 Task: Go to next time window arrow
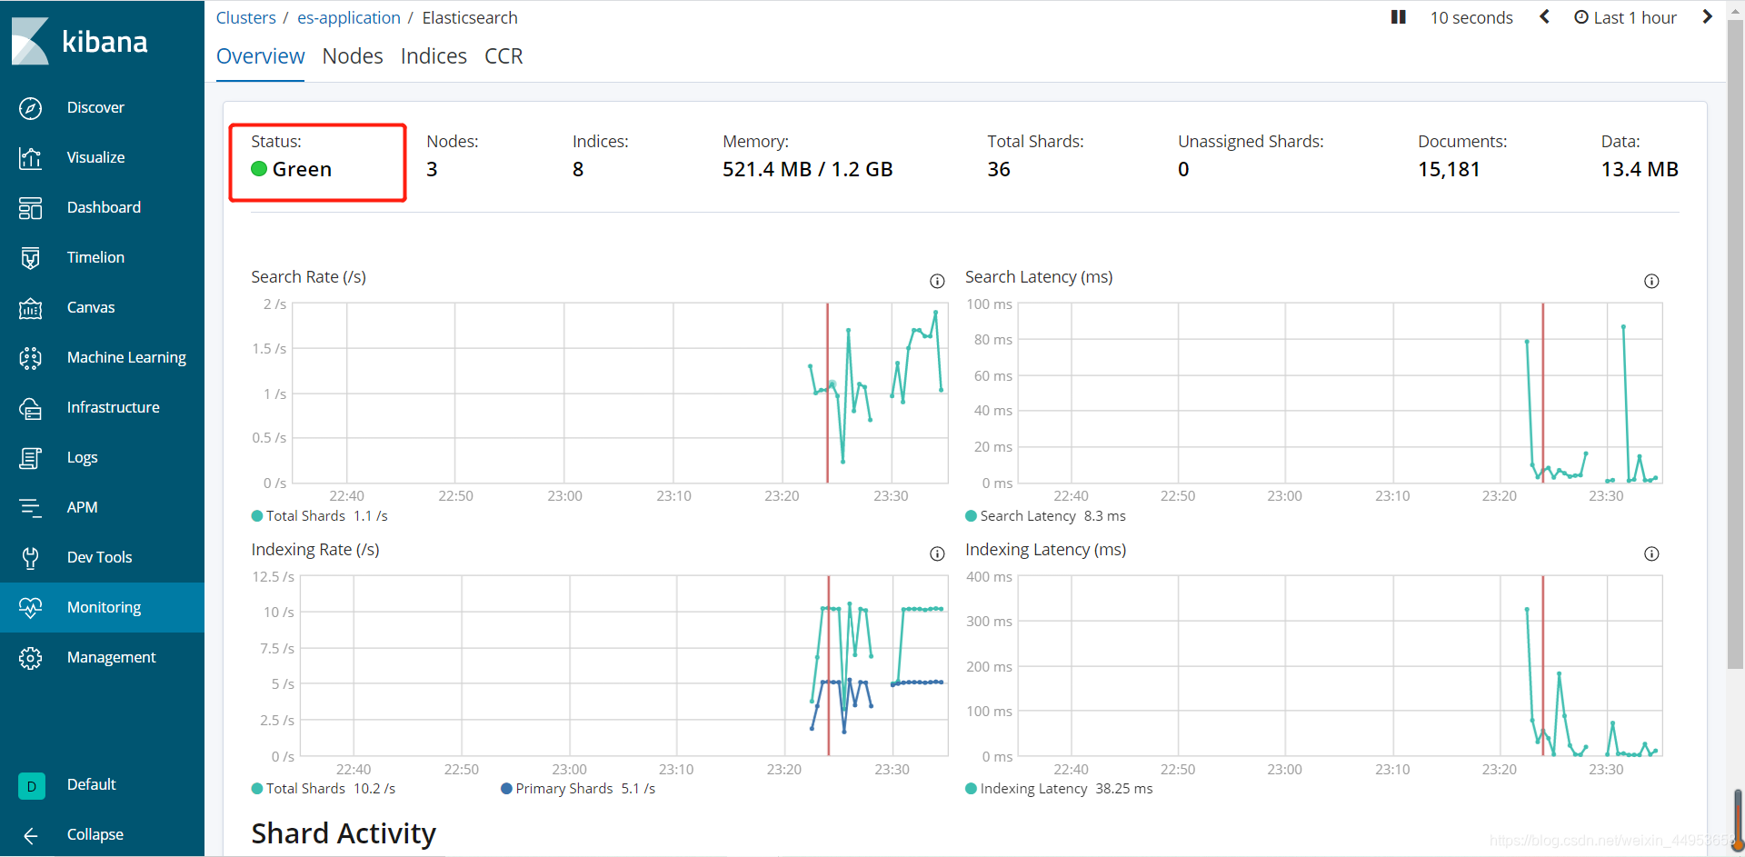pos(1707,17)
